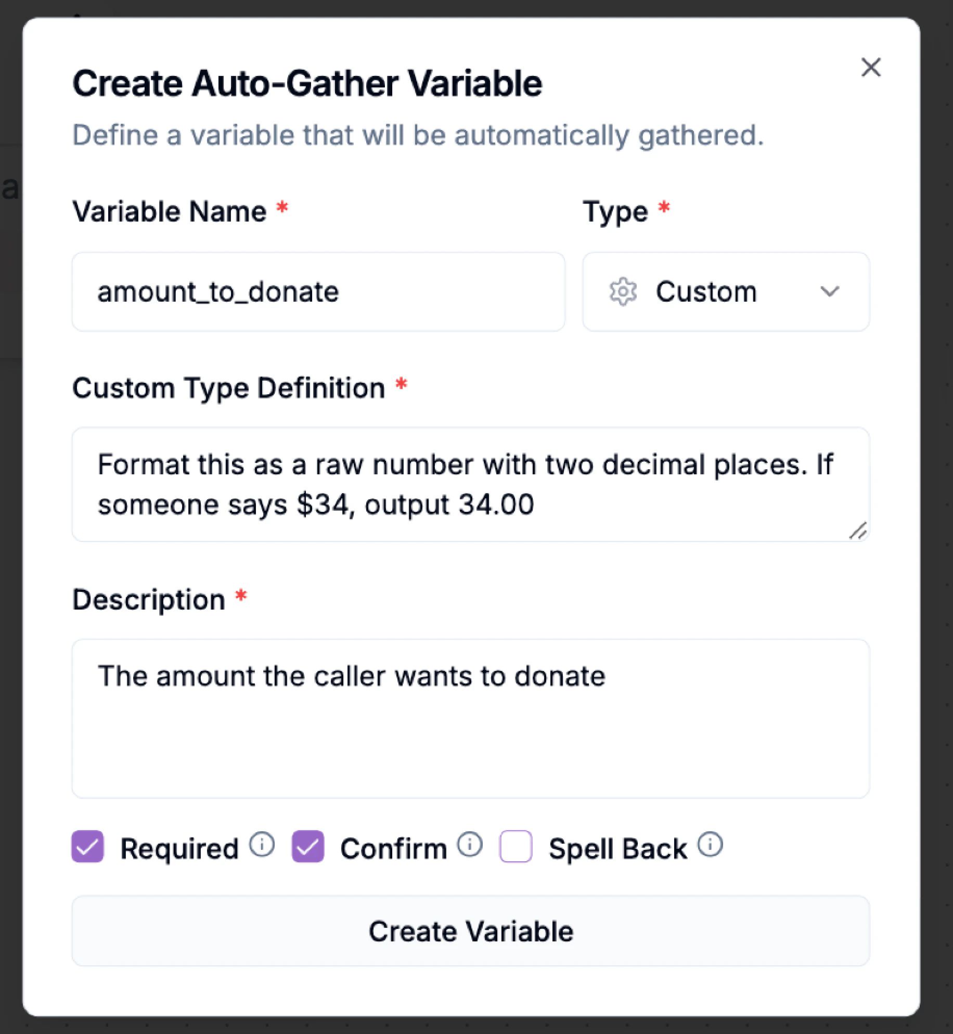Expand the Type dropdown chevron
Screen dimensions: 953x1034
coord(830,292)
